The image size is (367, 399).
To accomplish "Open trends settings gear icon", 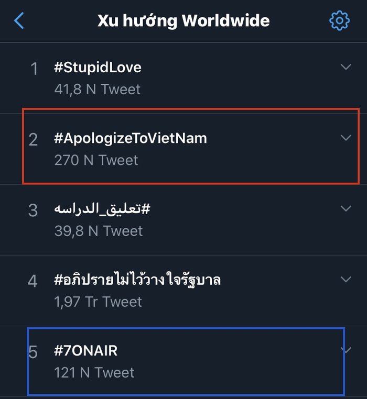I will tap(339, 20).
